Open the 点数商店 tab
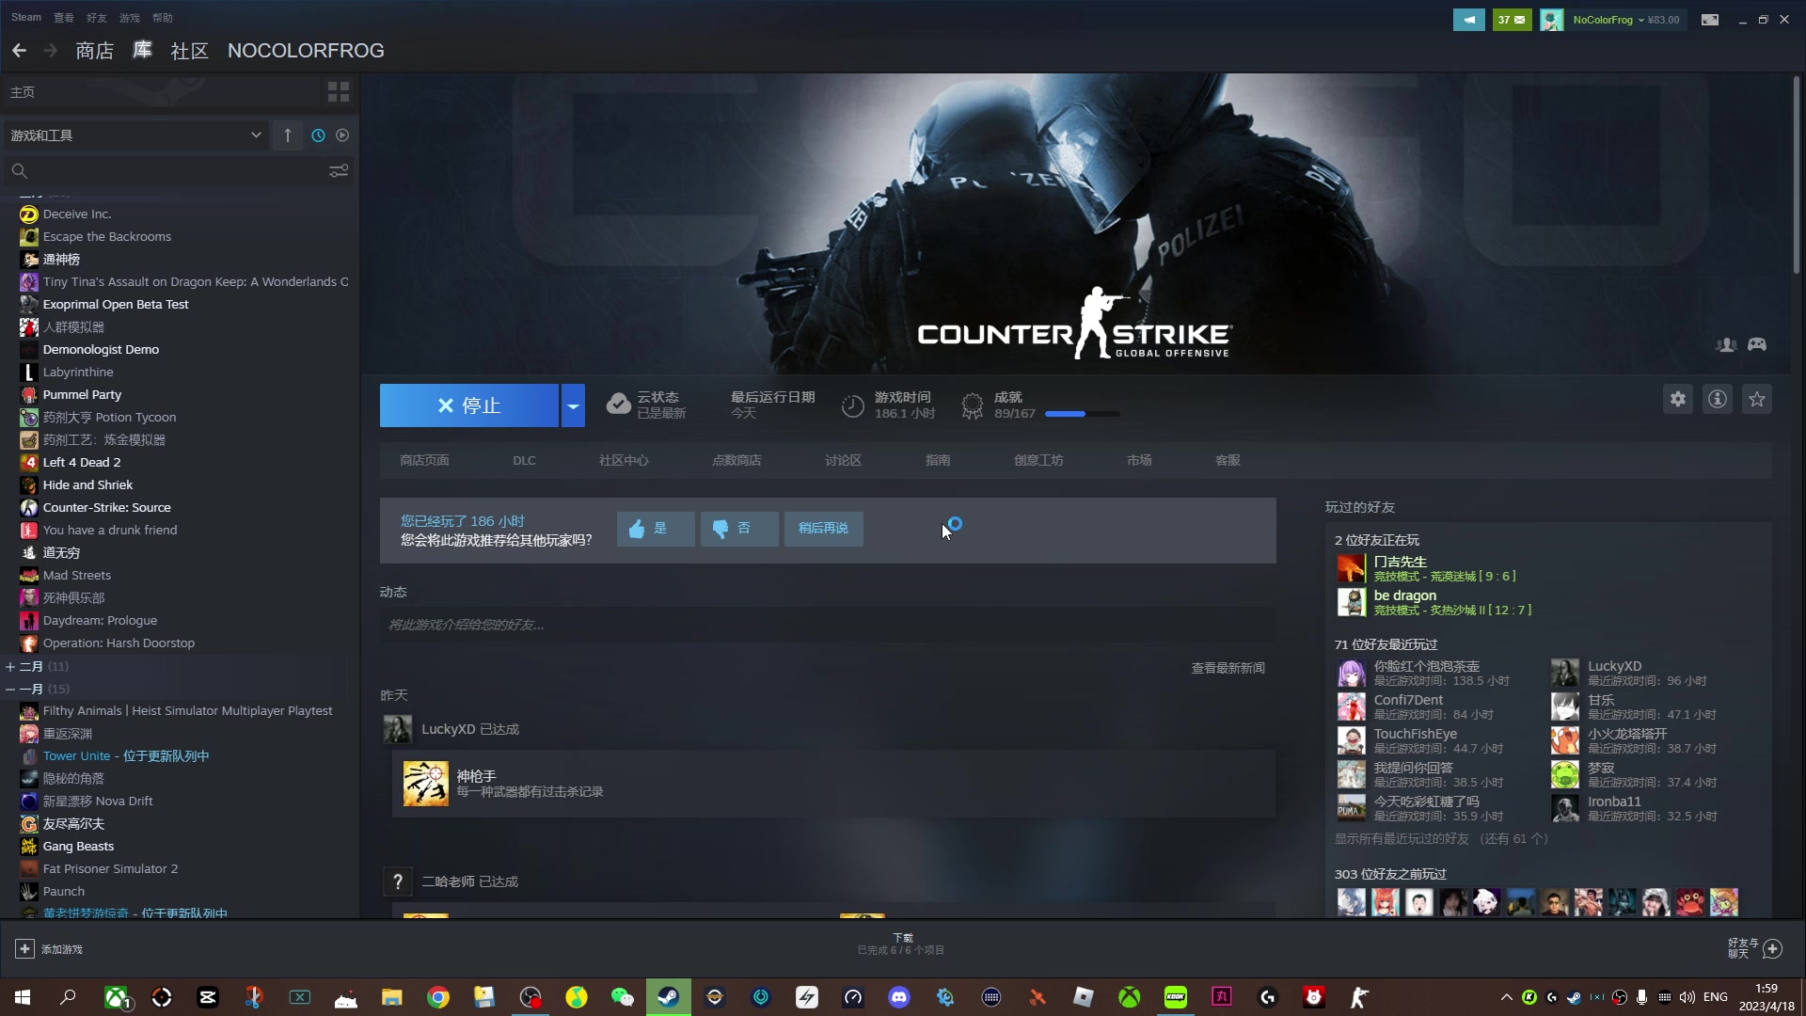This screenshot has width=1806, height=1016. 737,461
